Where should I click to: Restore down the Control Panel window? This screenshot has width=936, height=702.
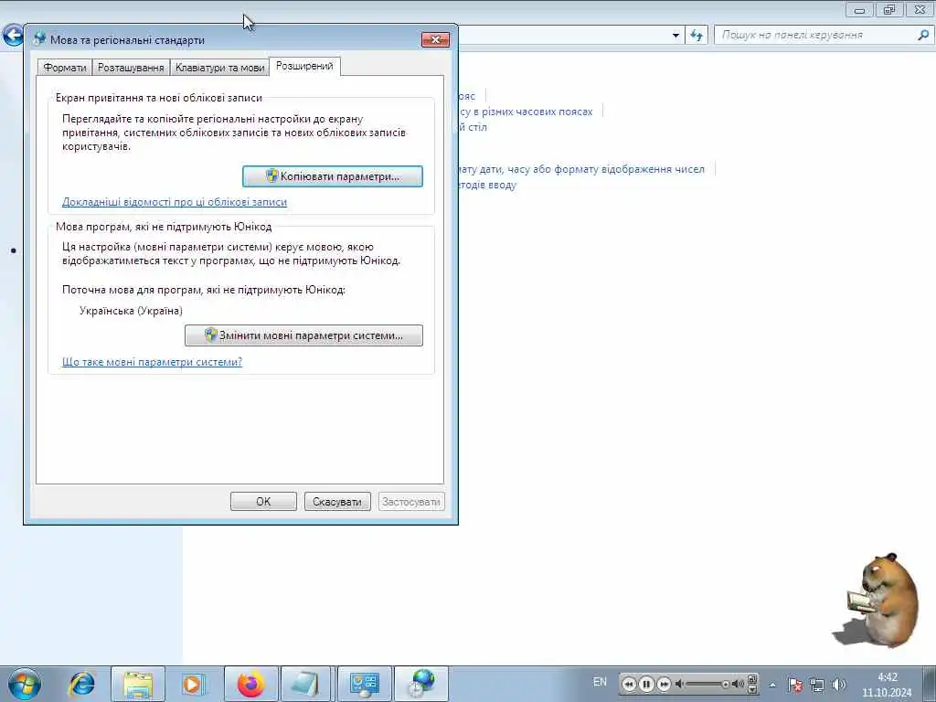(x=889, y=9)
